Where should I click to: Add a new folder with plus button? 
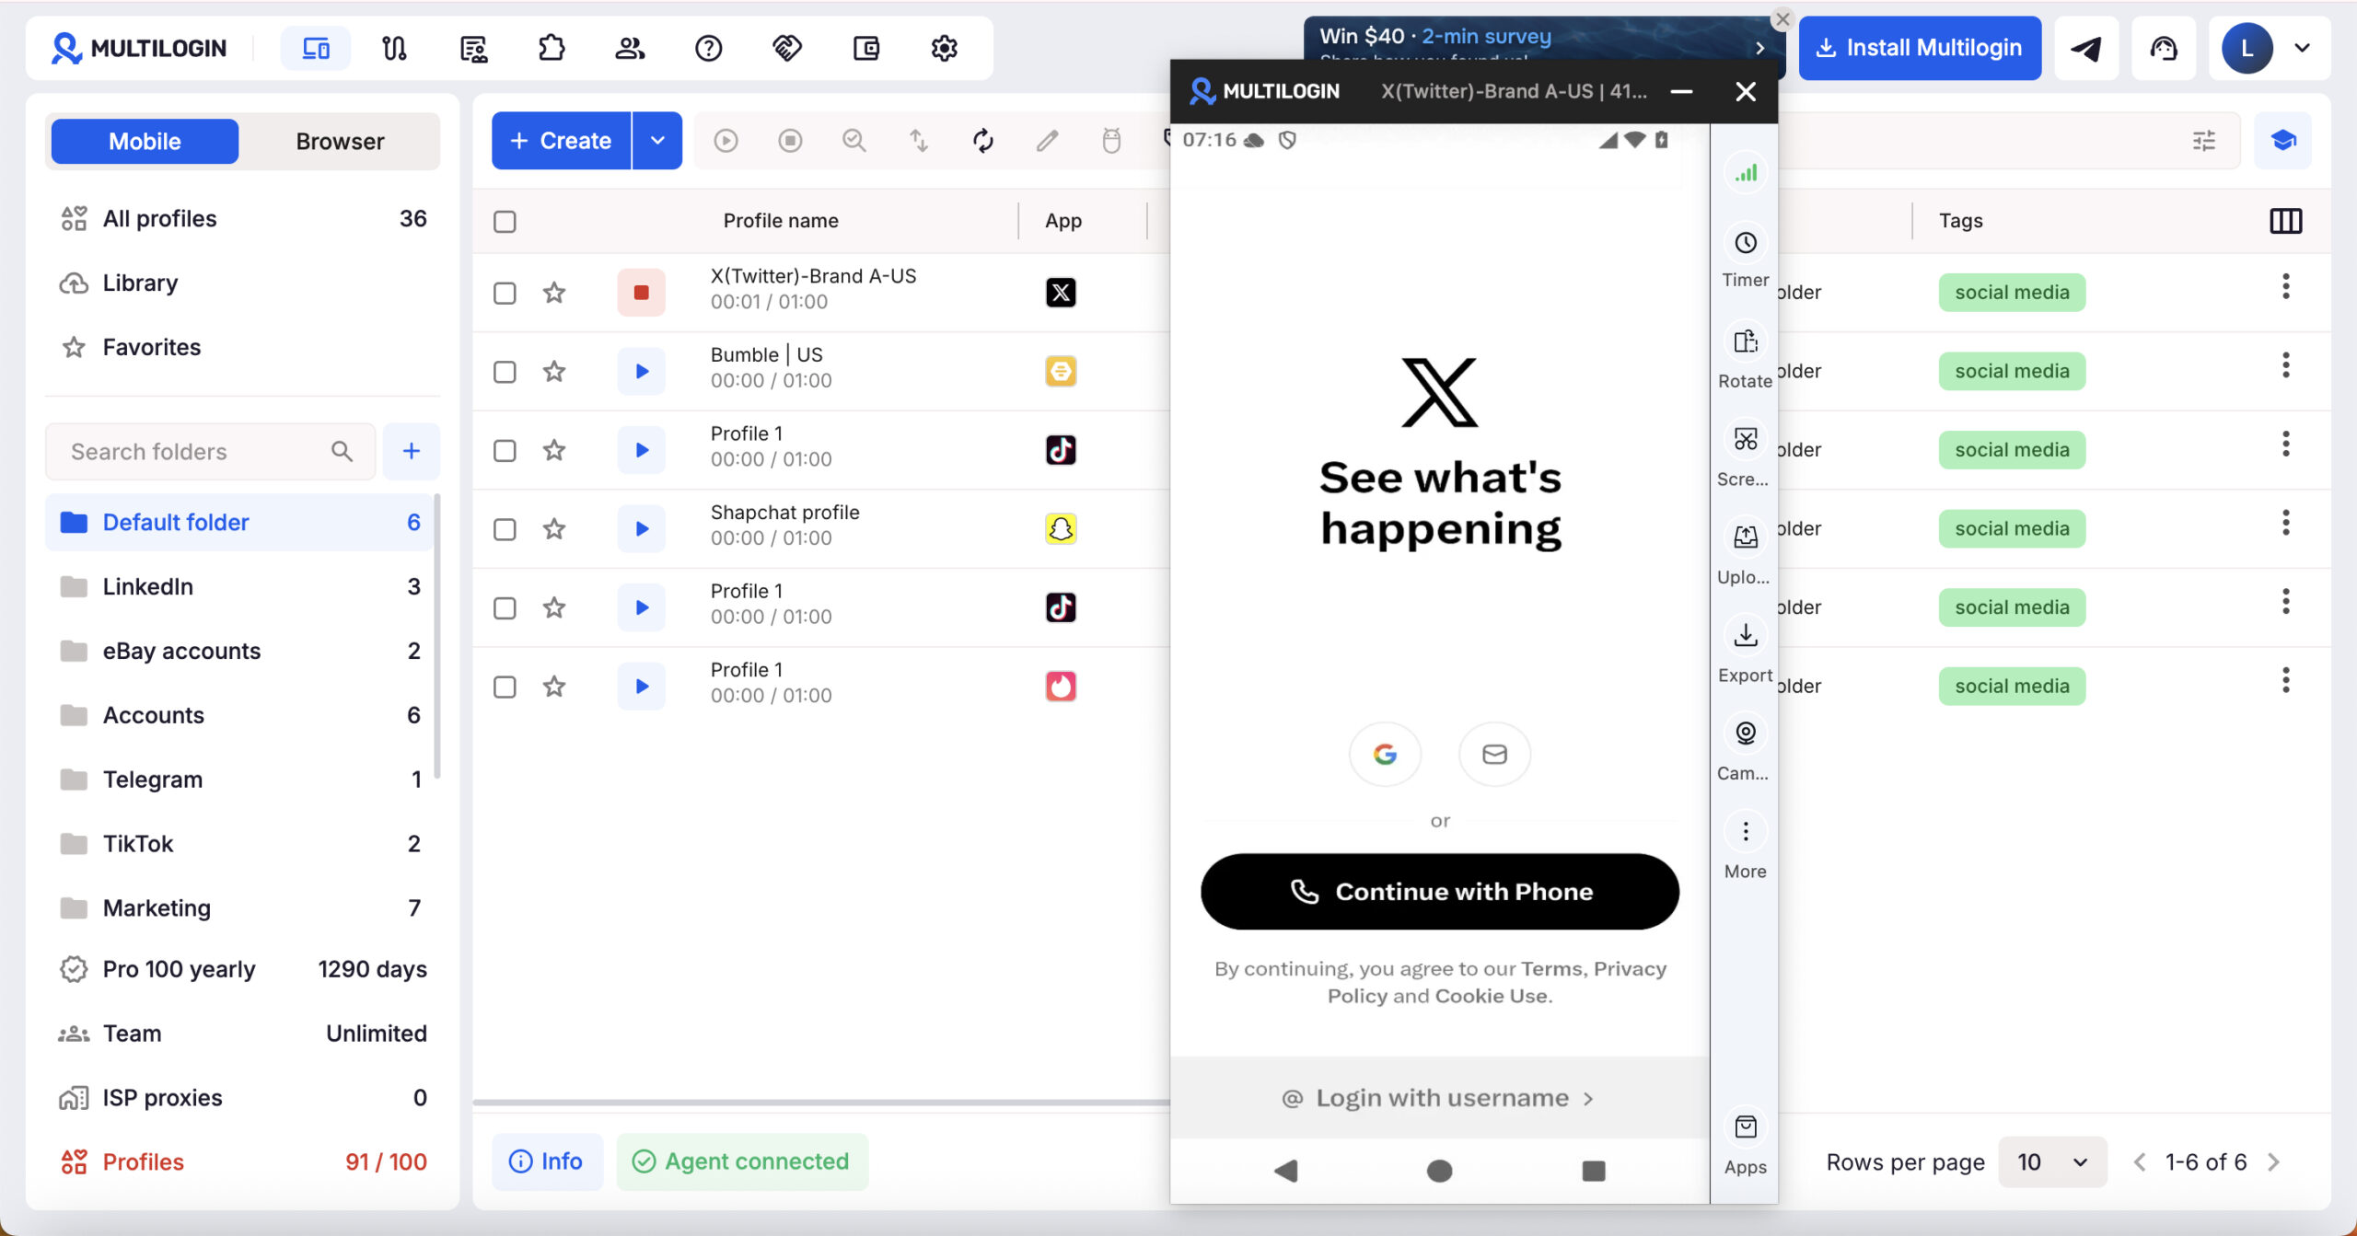point(412,452)
